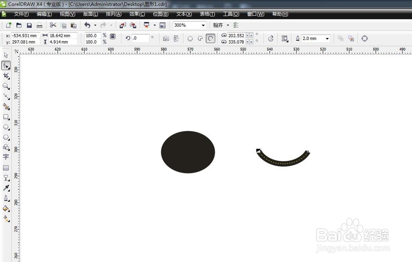
Task: Select the Rectangle tool
Action: pyautogui.click(x=6, y=117)
